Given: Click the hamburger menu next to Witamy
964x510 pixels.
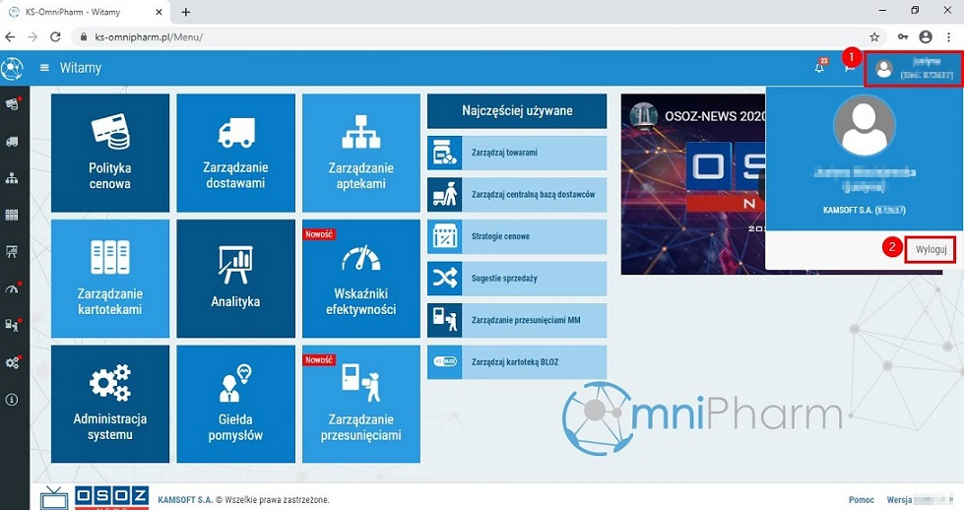Looking at the screenshot, I should [x=44, y=68].
